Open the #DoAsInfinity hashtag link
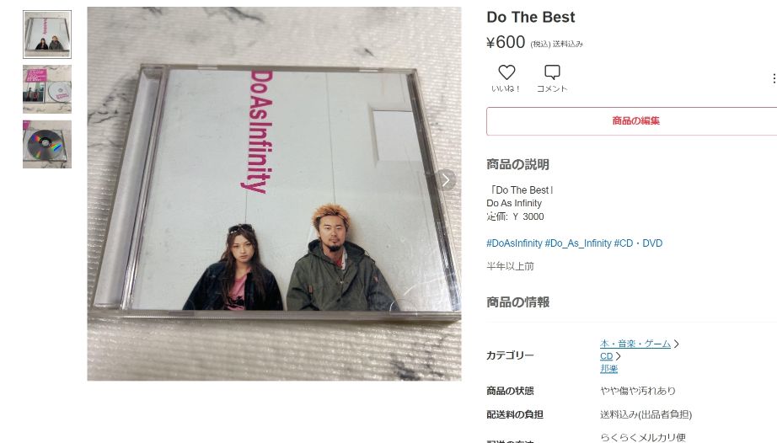 coord(514,243)
